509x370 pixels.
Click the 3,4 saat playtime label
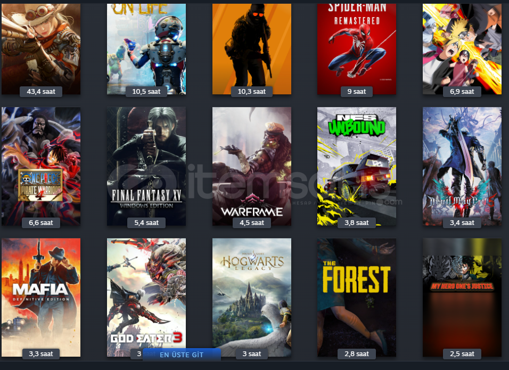pyautogui.click(x=462, y=223)
